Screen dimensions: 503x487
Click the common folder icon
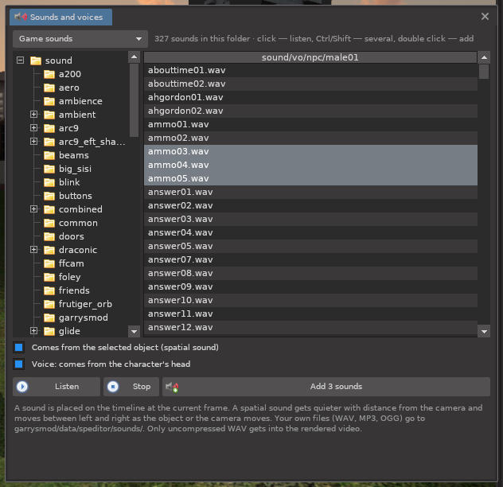click(49, 223)
